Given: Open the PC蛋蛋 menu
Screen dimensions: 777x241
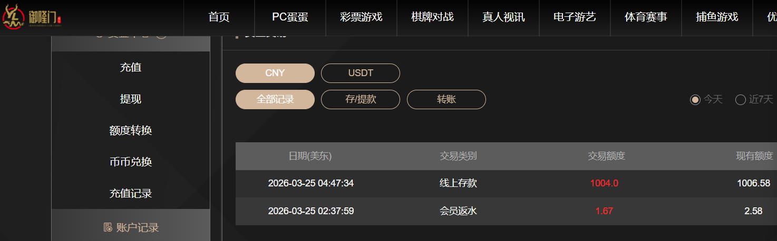Looking at the screenshot, I should coord(290,17).
